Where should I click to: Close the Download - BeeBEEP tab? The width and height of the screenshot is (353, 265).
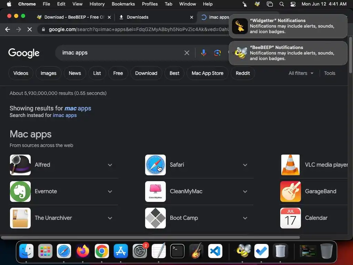tap(109, 17)
